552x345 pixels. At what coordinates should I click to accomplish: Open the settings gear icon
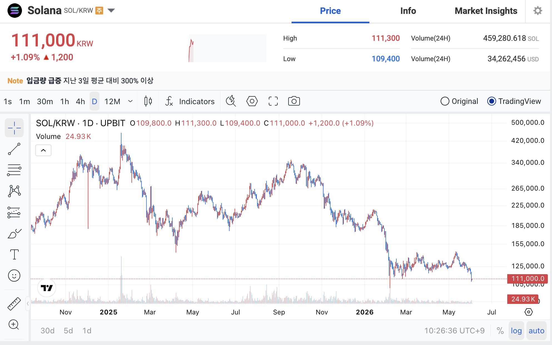538,11
